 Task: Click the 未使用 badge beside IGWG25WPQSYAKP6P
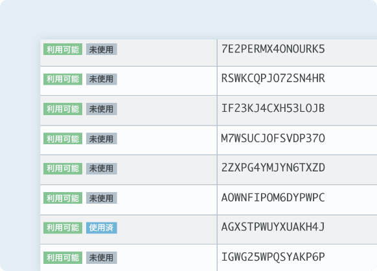102,257
